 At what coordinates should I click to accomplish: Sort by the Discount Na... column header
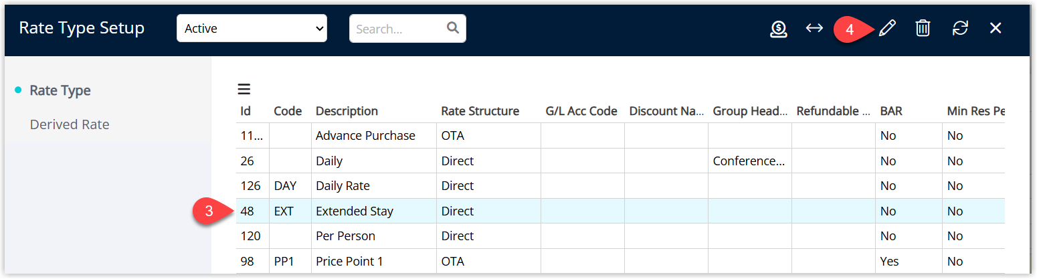[x=666, y=111]
